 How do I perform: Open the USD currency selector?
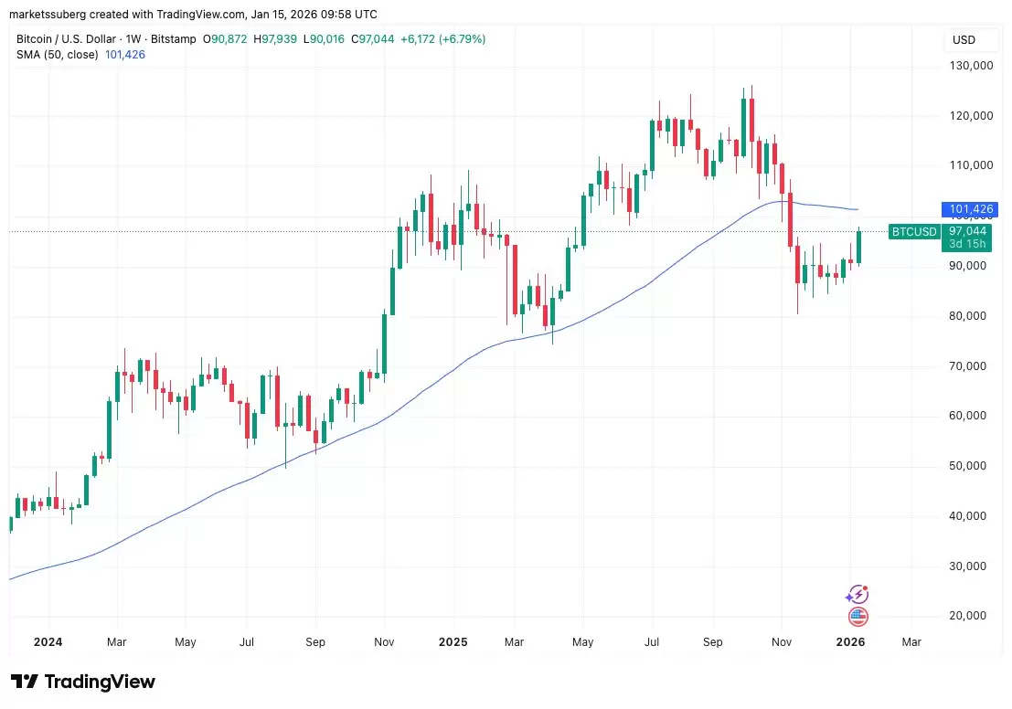point(964,40)
